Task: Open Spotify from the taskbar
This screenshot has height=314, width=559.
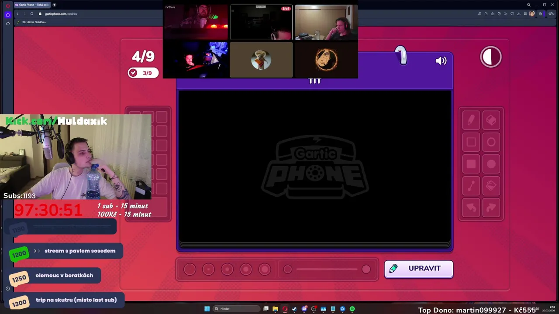Action: (352, 309)
